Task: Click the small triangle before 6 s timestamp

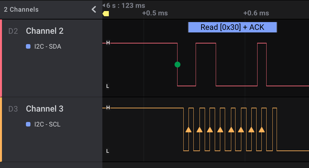Action: point(104,6)
